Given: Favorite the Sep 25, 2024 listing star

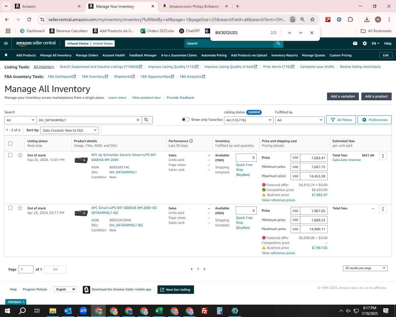Looking at the screenshot, I should coord(20,155).
